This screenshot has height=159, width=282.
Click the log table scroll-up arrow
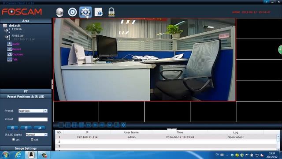(278, 136)
